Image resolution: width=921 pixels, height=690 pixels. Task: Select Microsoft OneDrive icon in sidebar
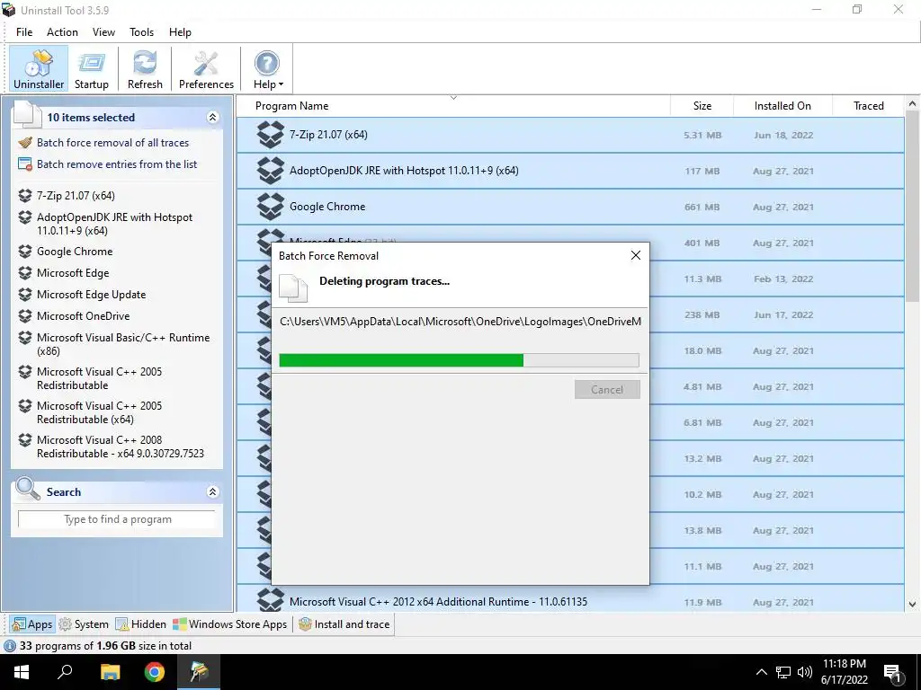point(24,315)
